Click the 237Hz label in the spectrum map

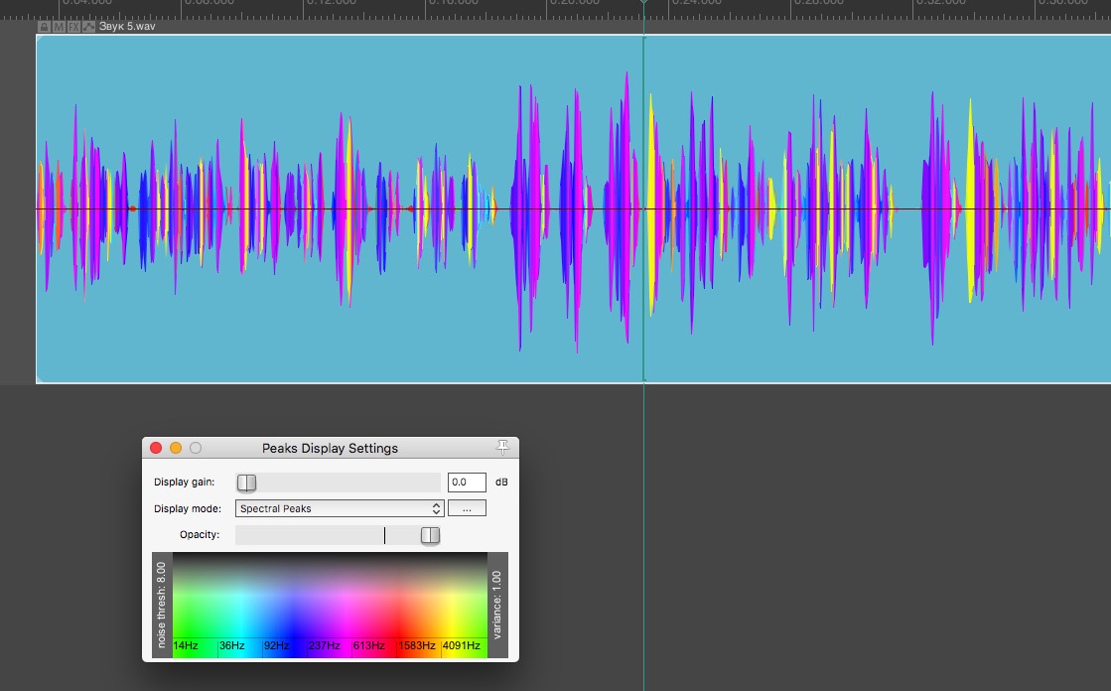tap(324, 646)
